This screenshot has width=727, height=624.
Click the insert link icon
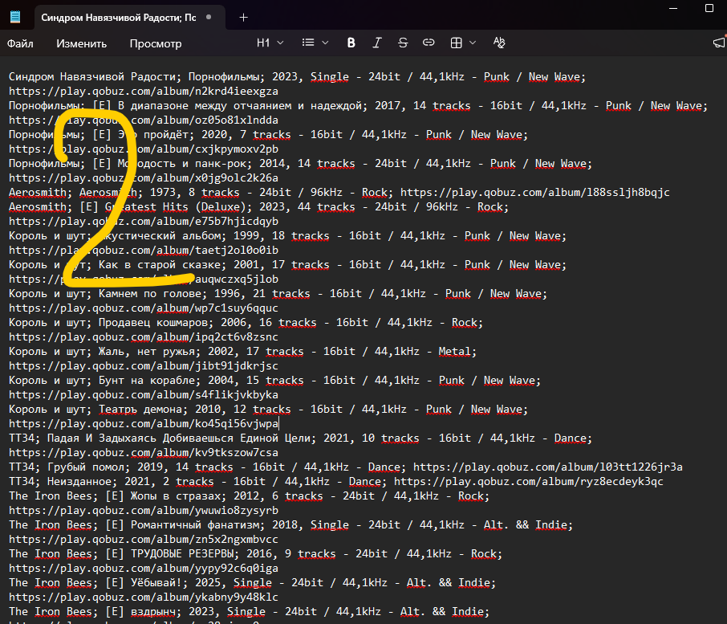coord(428,43)
